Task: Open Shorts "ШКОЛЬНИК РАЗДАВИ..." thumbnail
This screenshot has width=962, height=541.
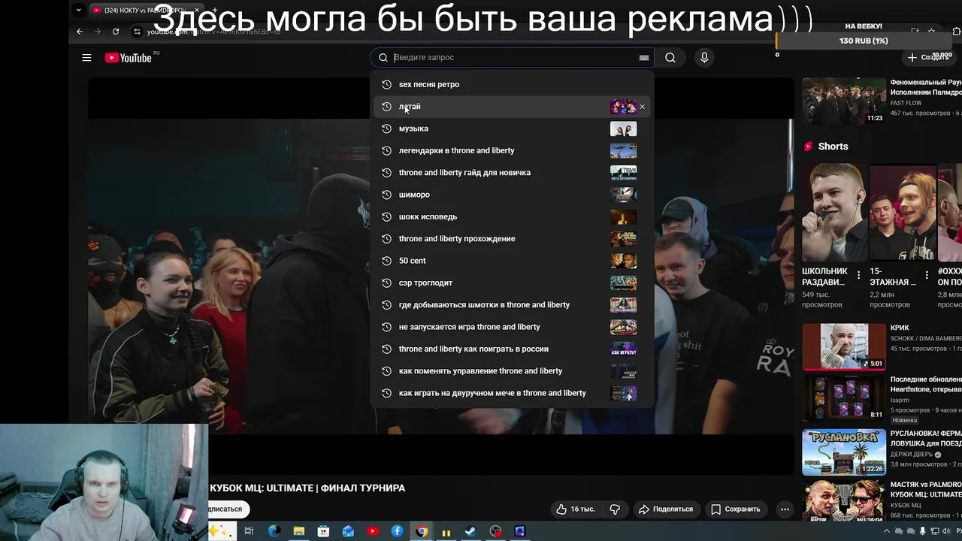Action: tap(833, 213)
